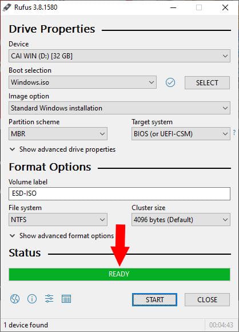Image resolution: width=239 pixels, height=332 pixels.
Task: Show application info via the about icon
Action: [32, 299]
